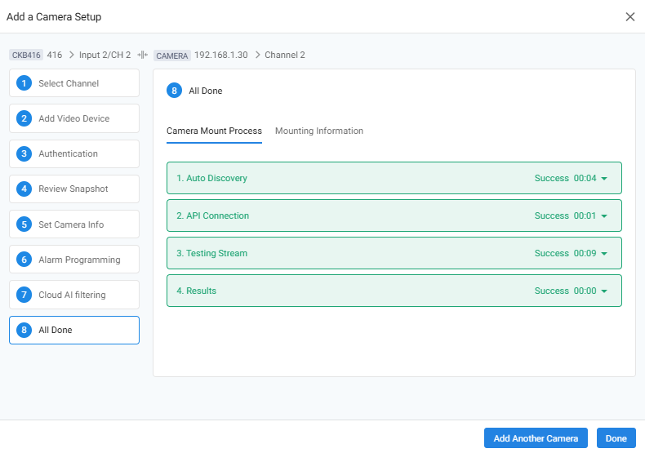The image size is (645, 453).
Task: Click the Add Another Camera button
Action: 536,438
